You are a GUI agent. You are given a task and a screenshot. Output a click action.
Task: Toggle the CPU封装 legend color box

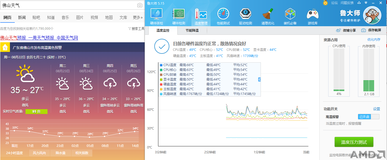pos(161,75)
